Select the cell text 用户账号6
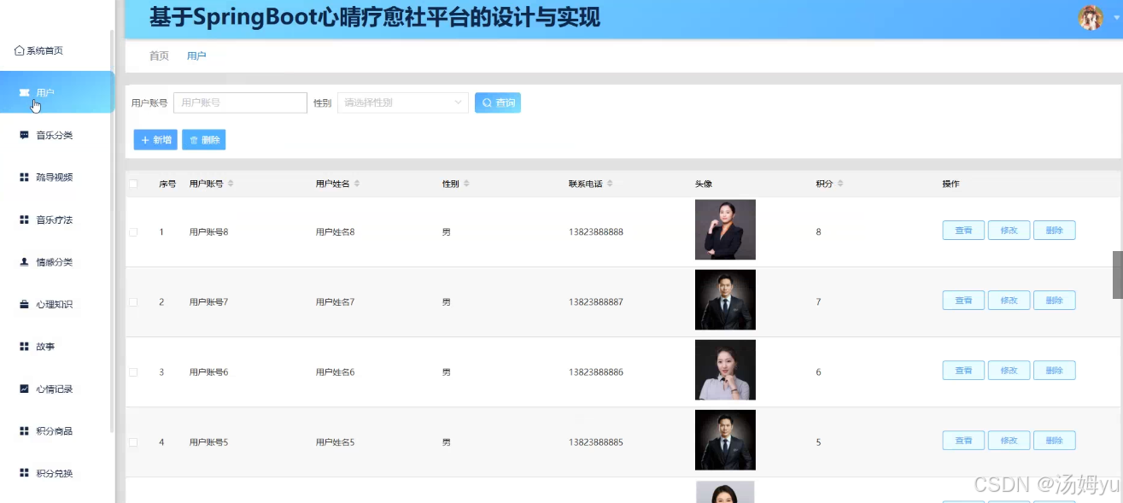Image resolution: width=1123 pixels, height=503 pixels. pos(208,372)
